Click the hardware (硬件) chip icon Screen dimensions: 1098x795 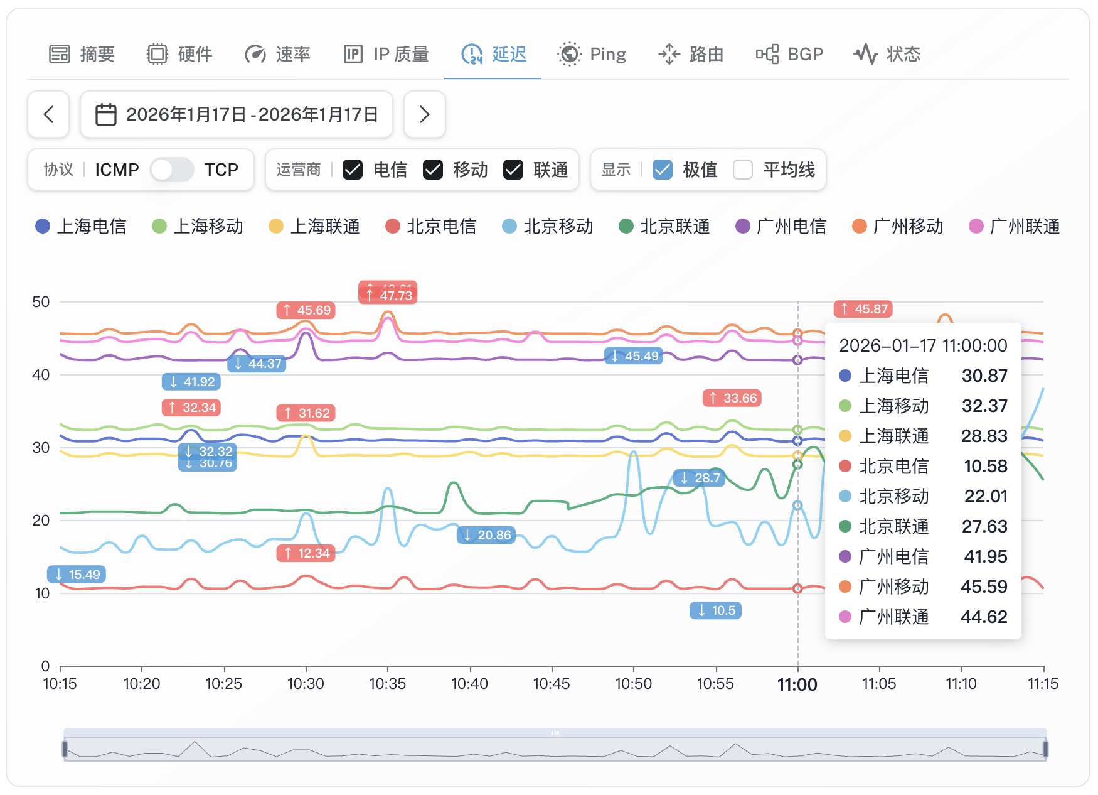157,55
